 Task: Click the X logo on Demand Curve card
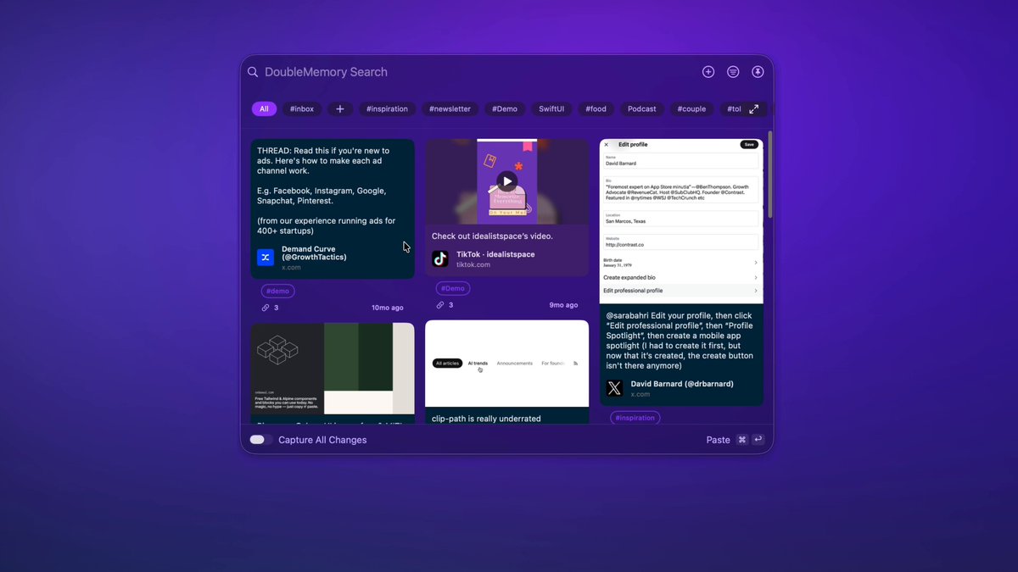coord(266,258)
